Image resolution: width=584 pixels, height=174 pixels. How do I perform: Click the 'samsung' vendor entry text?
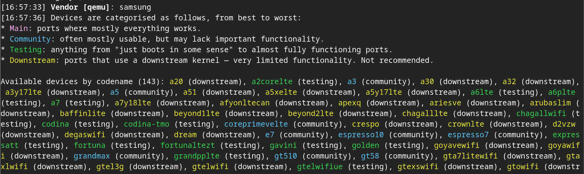coord(135,7)
